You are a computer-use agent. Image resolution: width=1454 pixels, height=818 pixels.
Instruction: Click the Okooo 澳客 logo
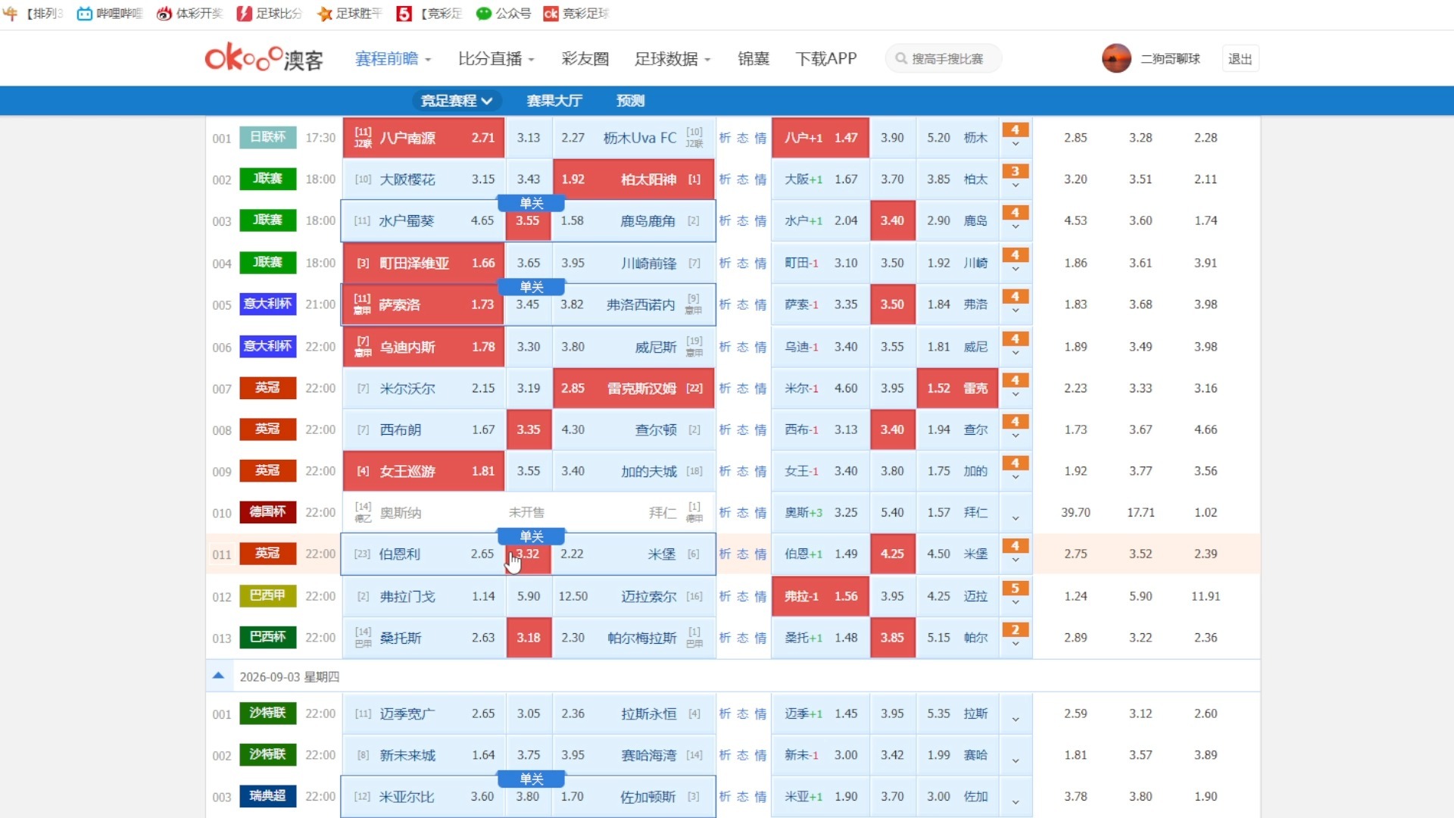264,58
